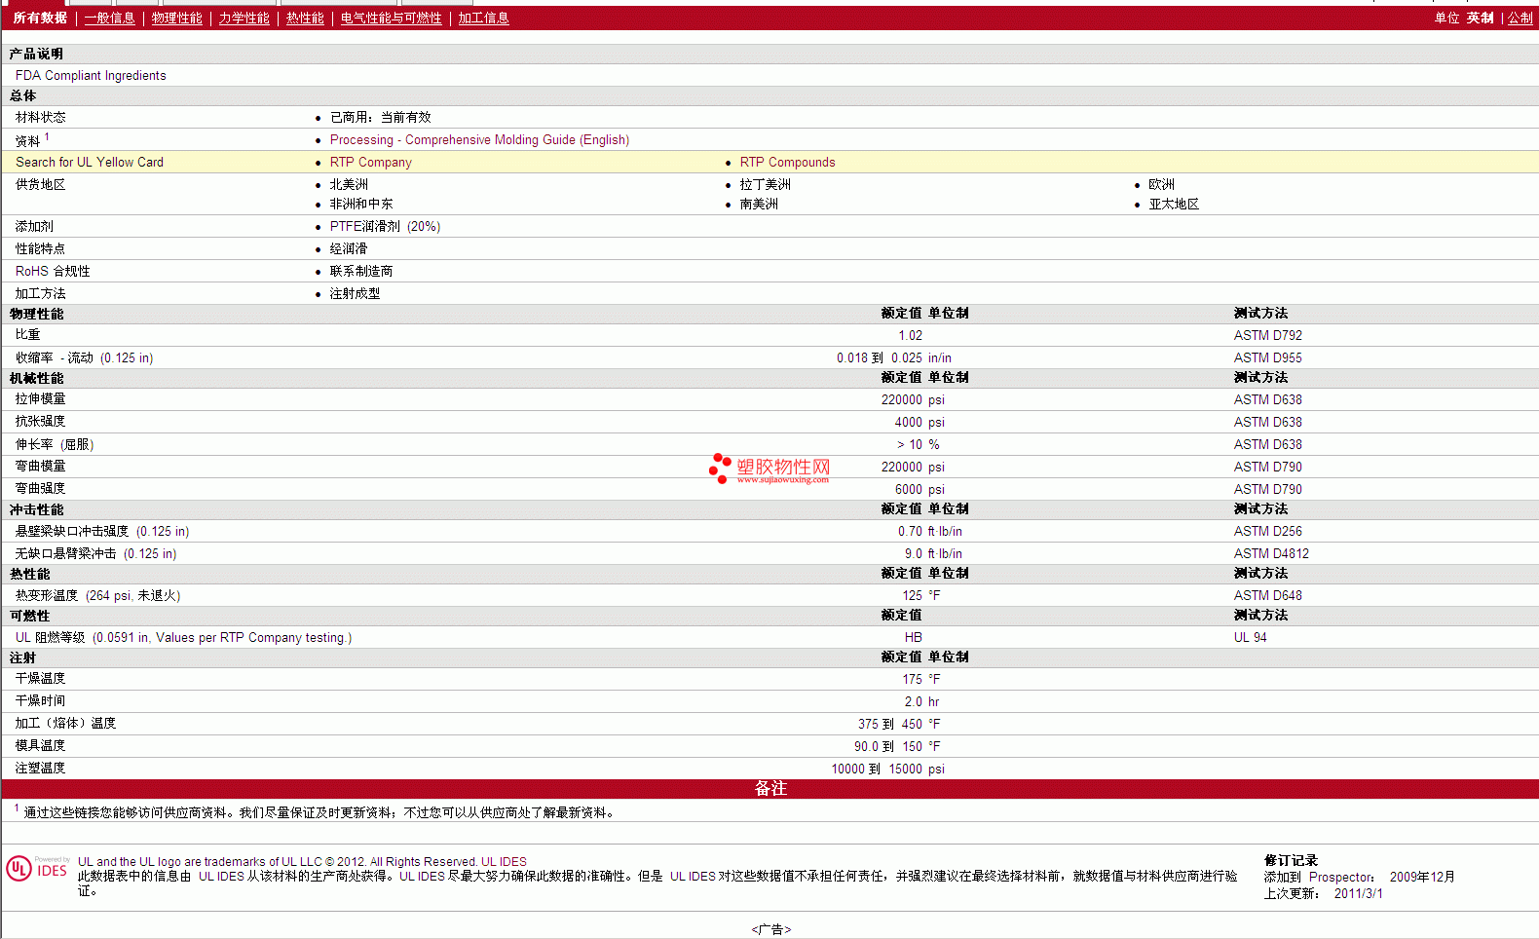The height and width of the screenshot is (939, 1539).
Task: Click the 北美洲 region entry
Action: [349, 185]
